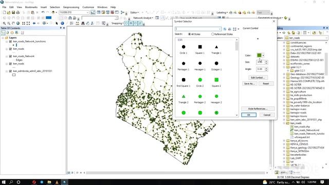Screen dimensions: 329x185
Task: Open the map scale dropdown
Action: point(87,12)
